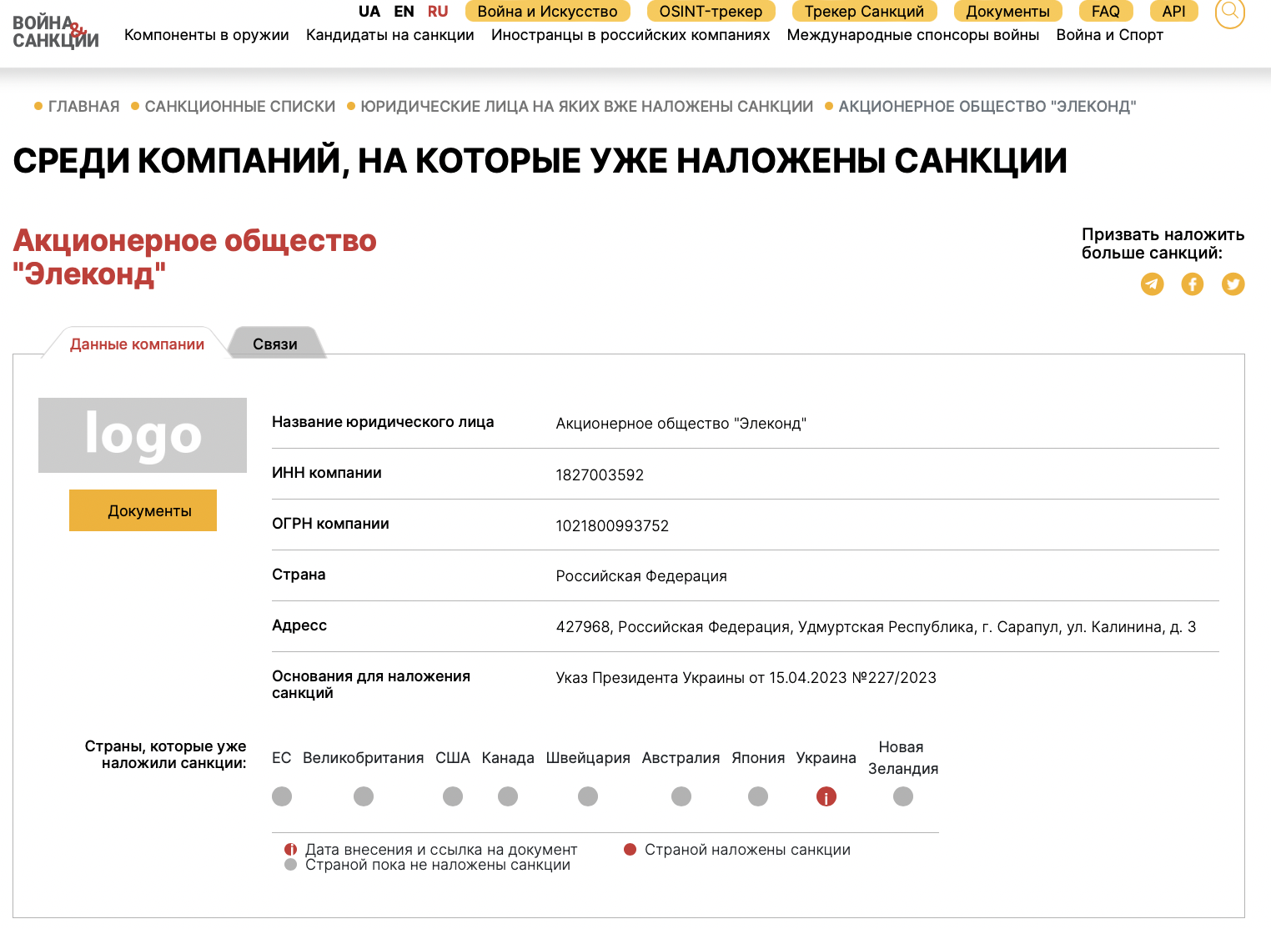Open the OSINT-трекер section
The height and width of the screenshot is (929, 1271).
(710, 11)
